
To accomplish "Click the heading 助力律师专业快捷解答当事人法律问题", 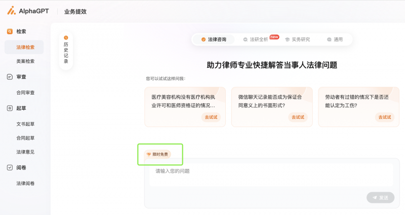I will coord(272,65).
